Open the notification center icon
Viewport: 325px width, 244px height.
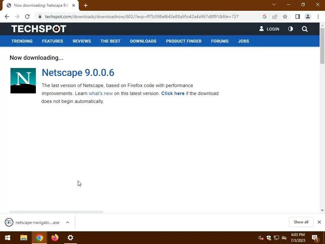coord(315,238)
